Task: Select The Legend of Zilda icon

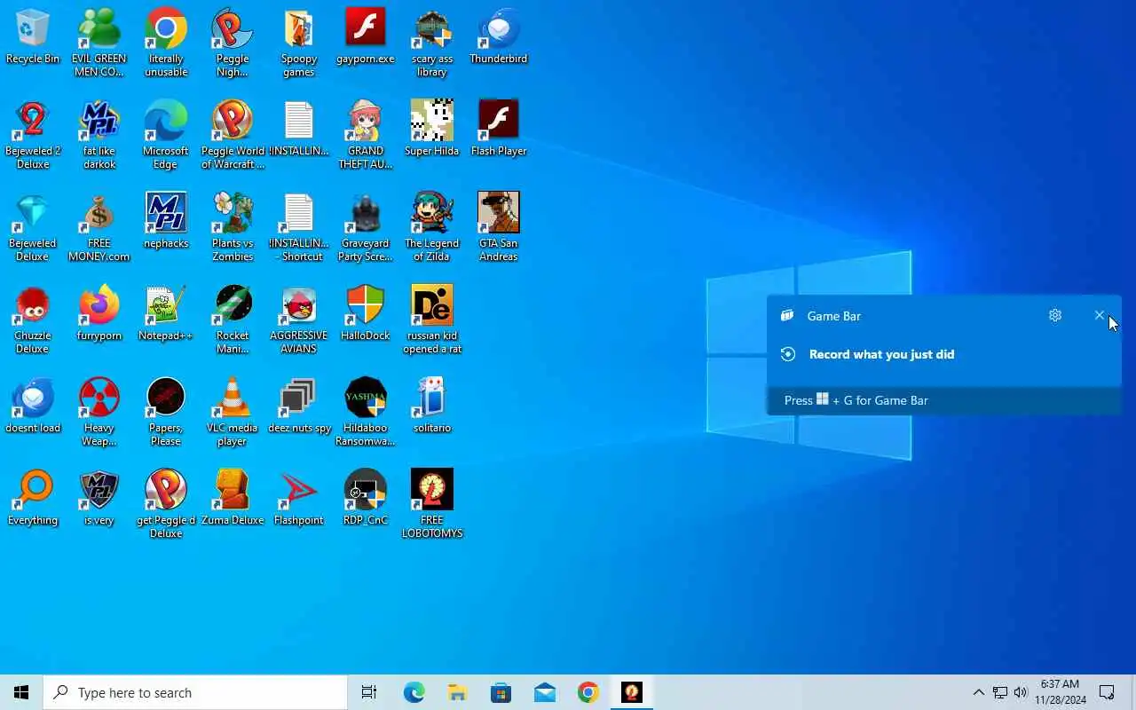Action: tap(432, 228)
